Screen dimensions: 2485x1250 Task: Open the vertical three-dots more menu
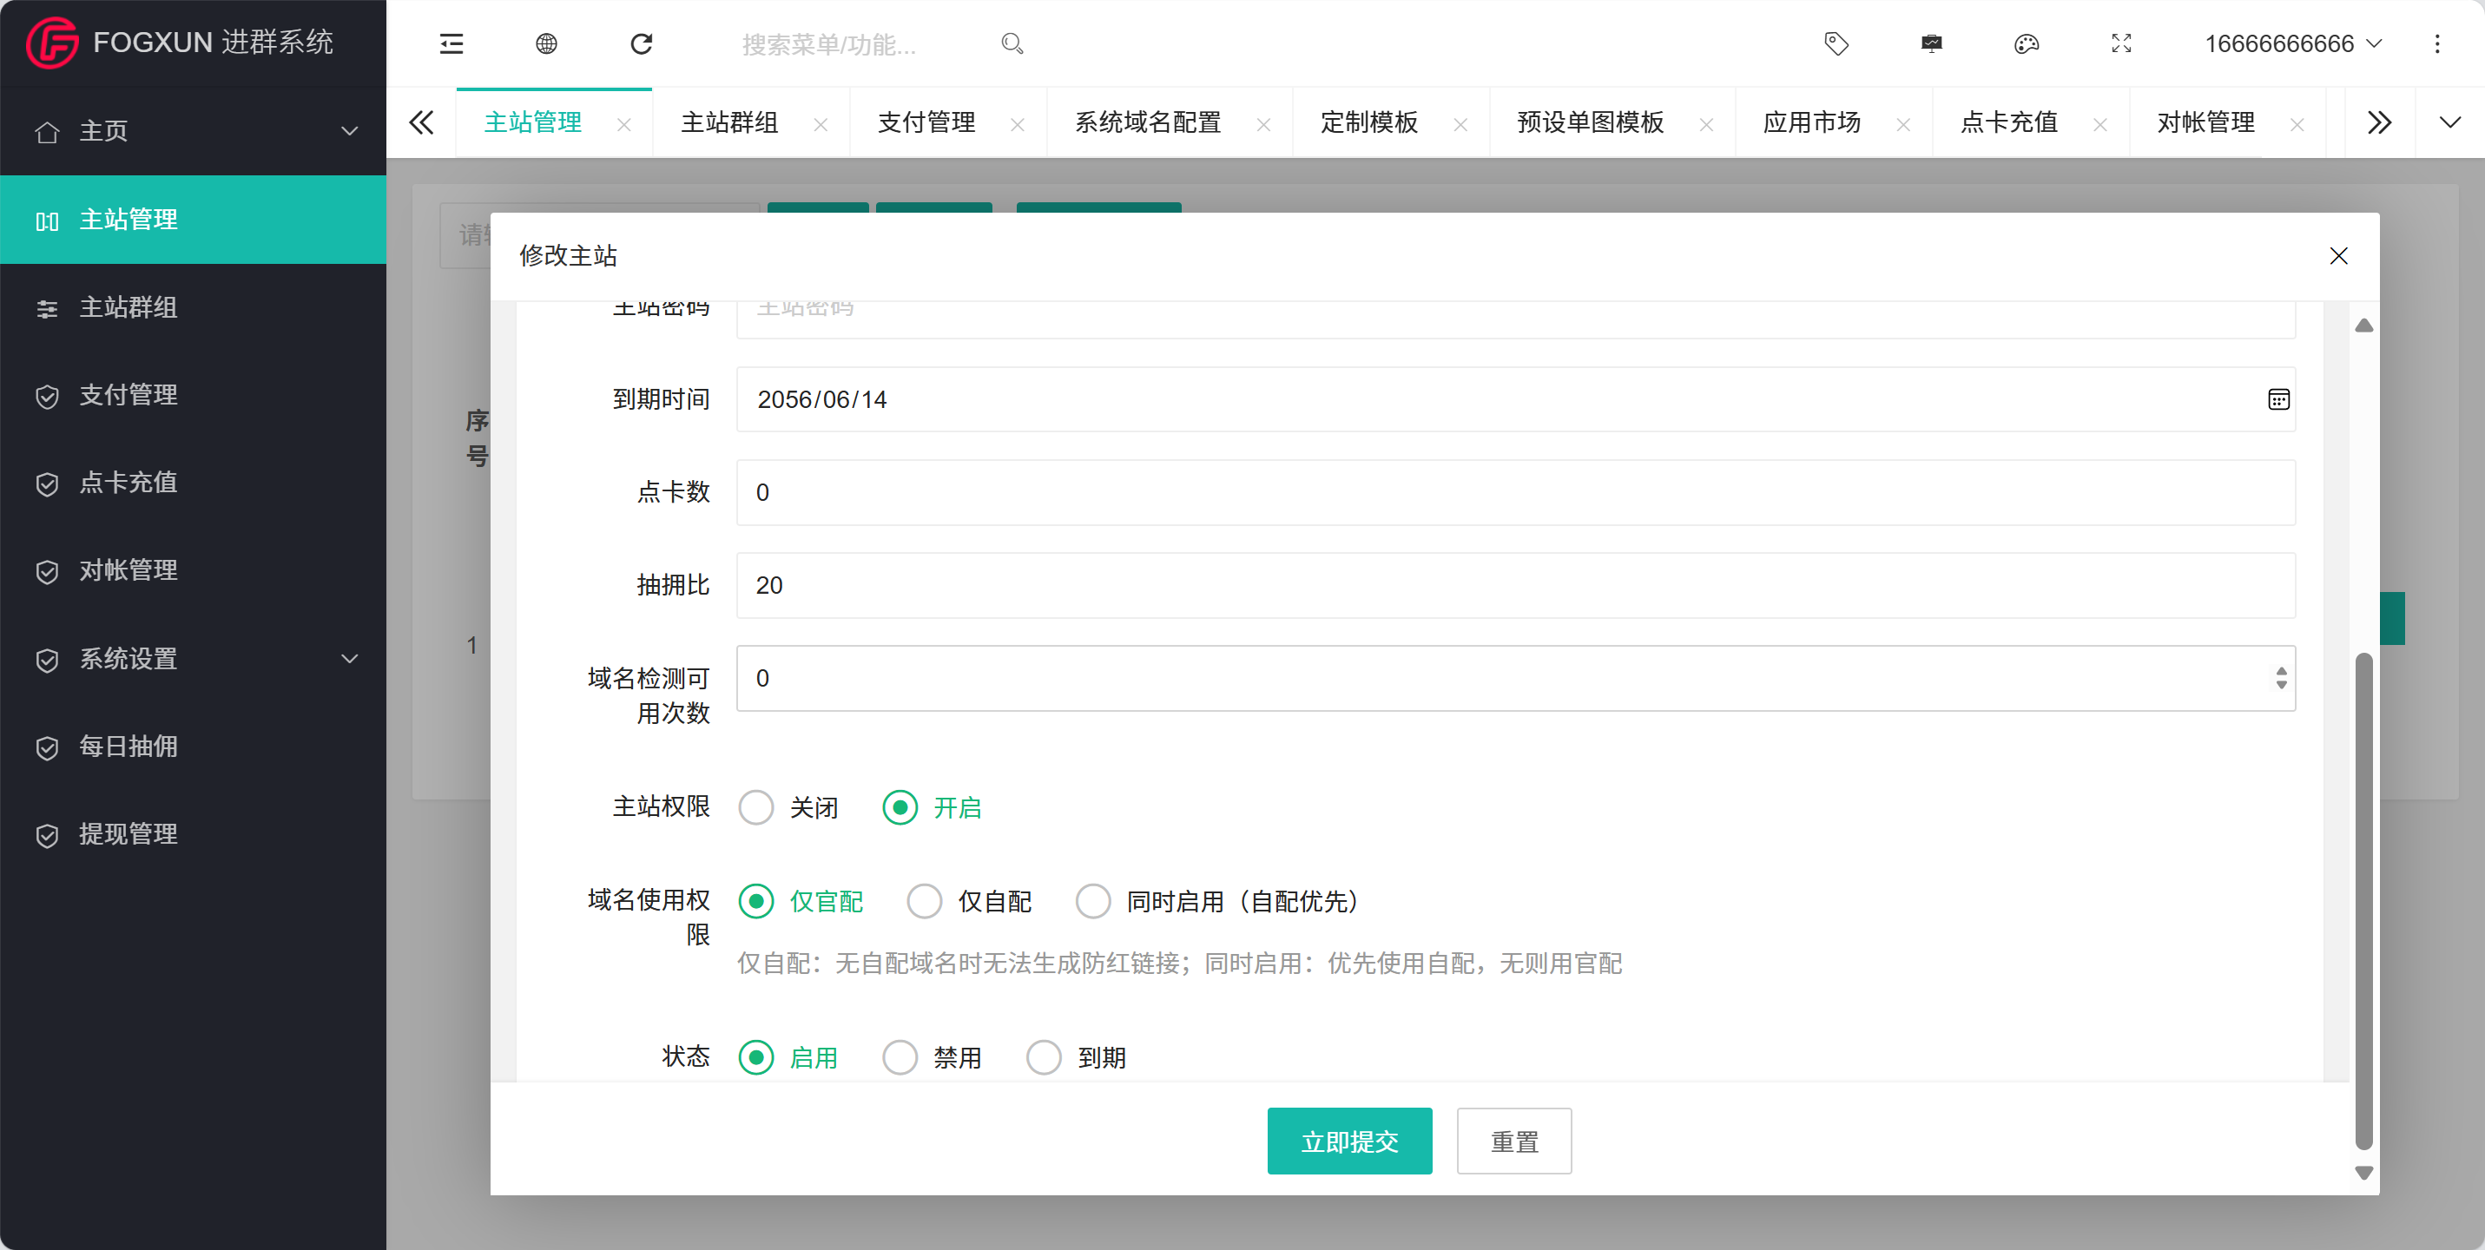2436,43
